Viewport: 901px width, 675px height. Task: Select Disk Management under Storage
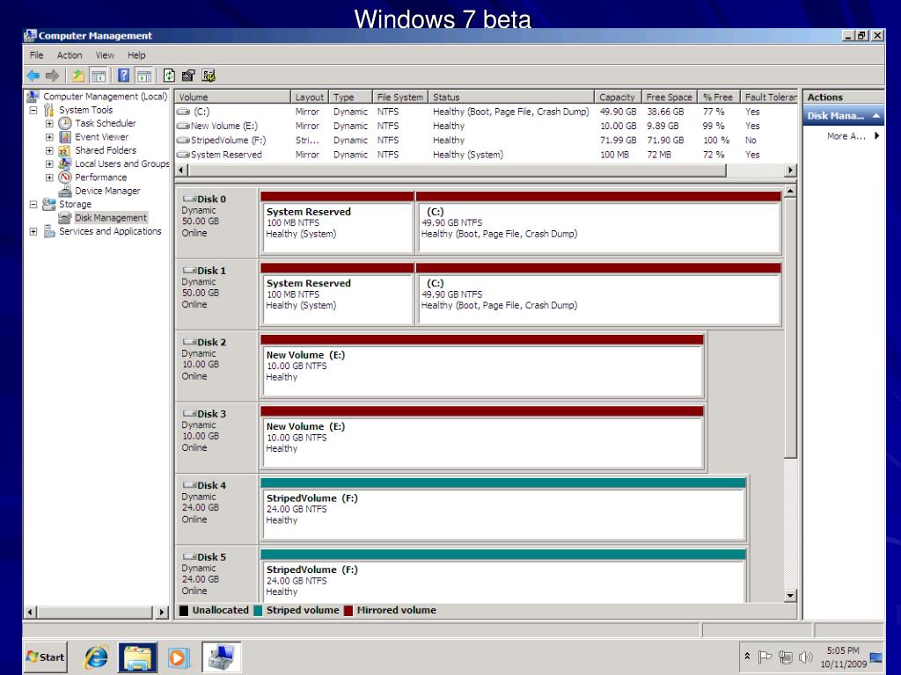click(111, 218)
